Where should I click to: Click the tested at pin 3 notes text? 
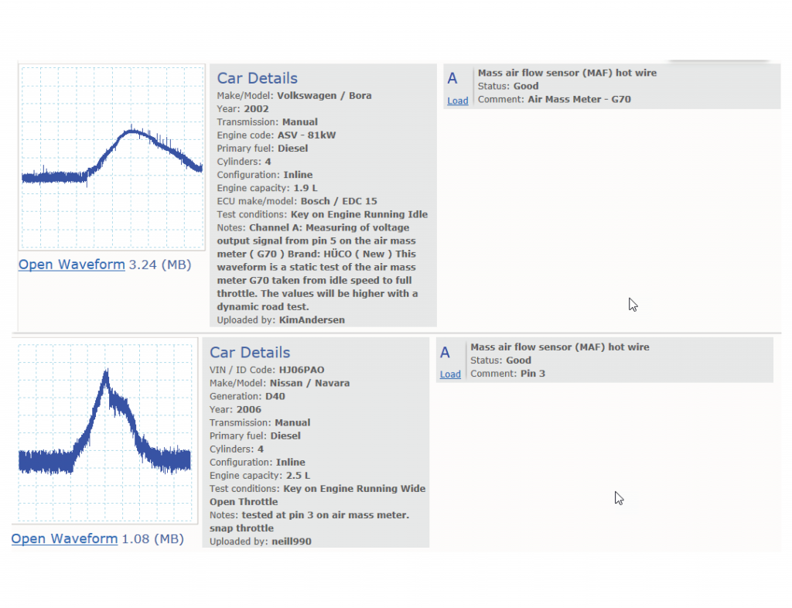(x=309, y=521)
